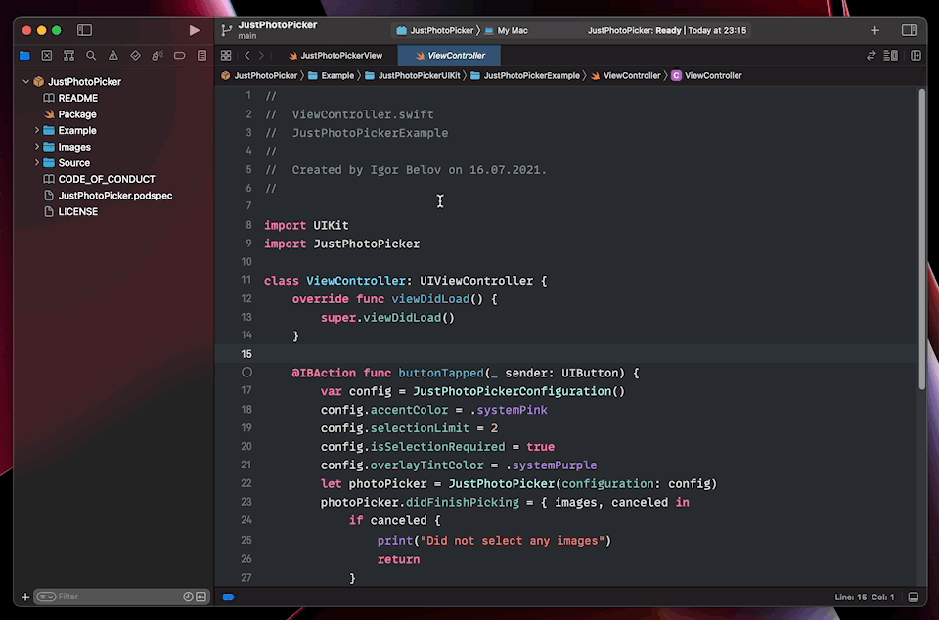
Task: Click the editor vertical scrollbar
Action: 921,240
